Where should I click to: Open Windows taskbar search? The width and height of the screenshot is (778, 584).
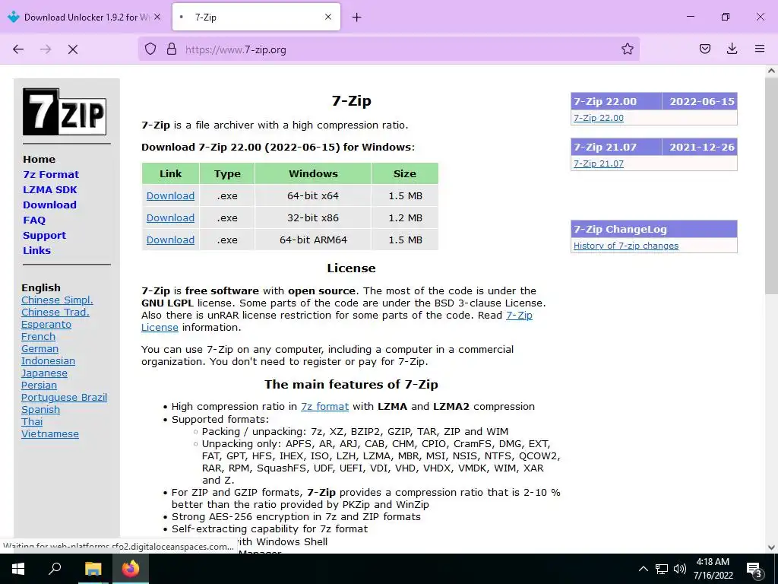(x=55, y=569)
